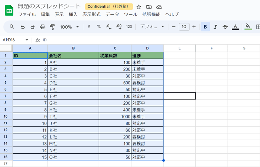Select the 従業員数 header cell
260x167 pixels.
115,56
